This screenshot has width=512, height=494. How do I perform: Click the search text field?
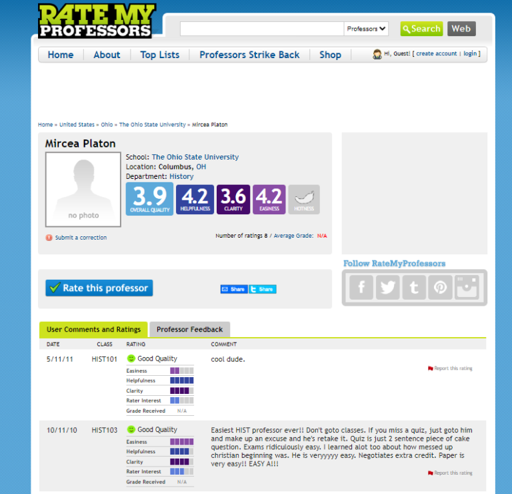coord(262,29)
